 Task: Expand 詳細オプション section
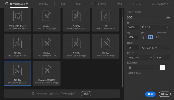(x=135, y=73)
